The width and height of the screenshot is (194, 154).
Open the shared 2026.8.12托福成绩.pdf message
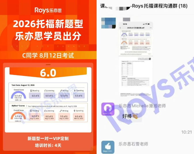click(x=135, y=59)
